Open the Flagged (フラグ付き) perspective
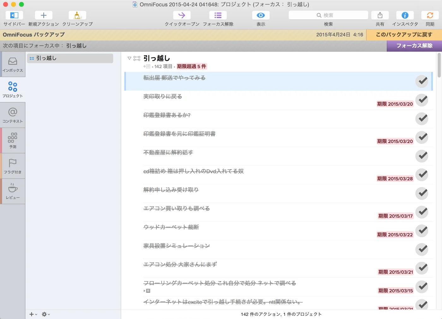442x319 pixels. pos(13,166)
